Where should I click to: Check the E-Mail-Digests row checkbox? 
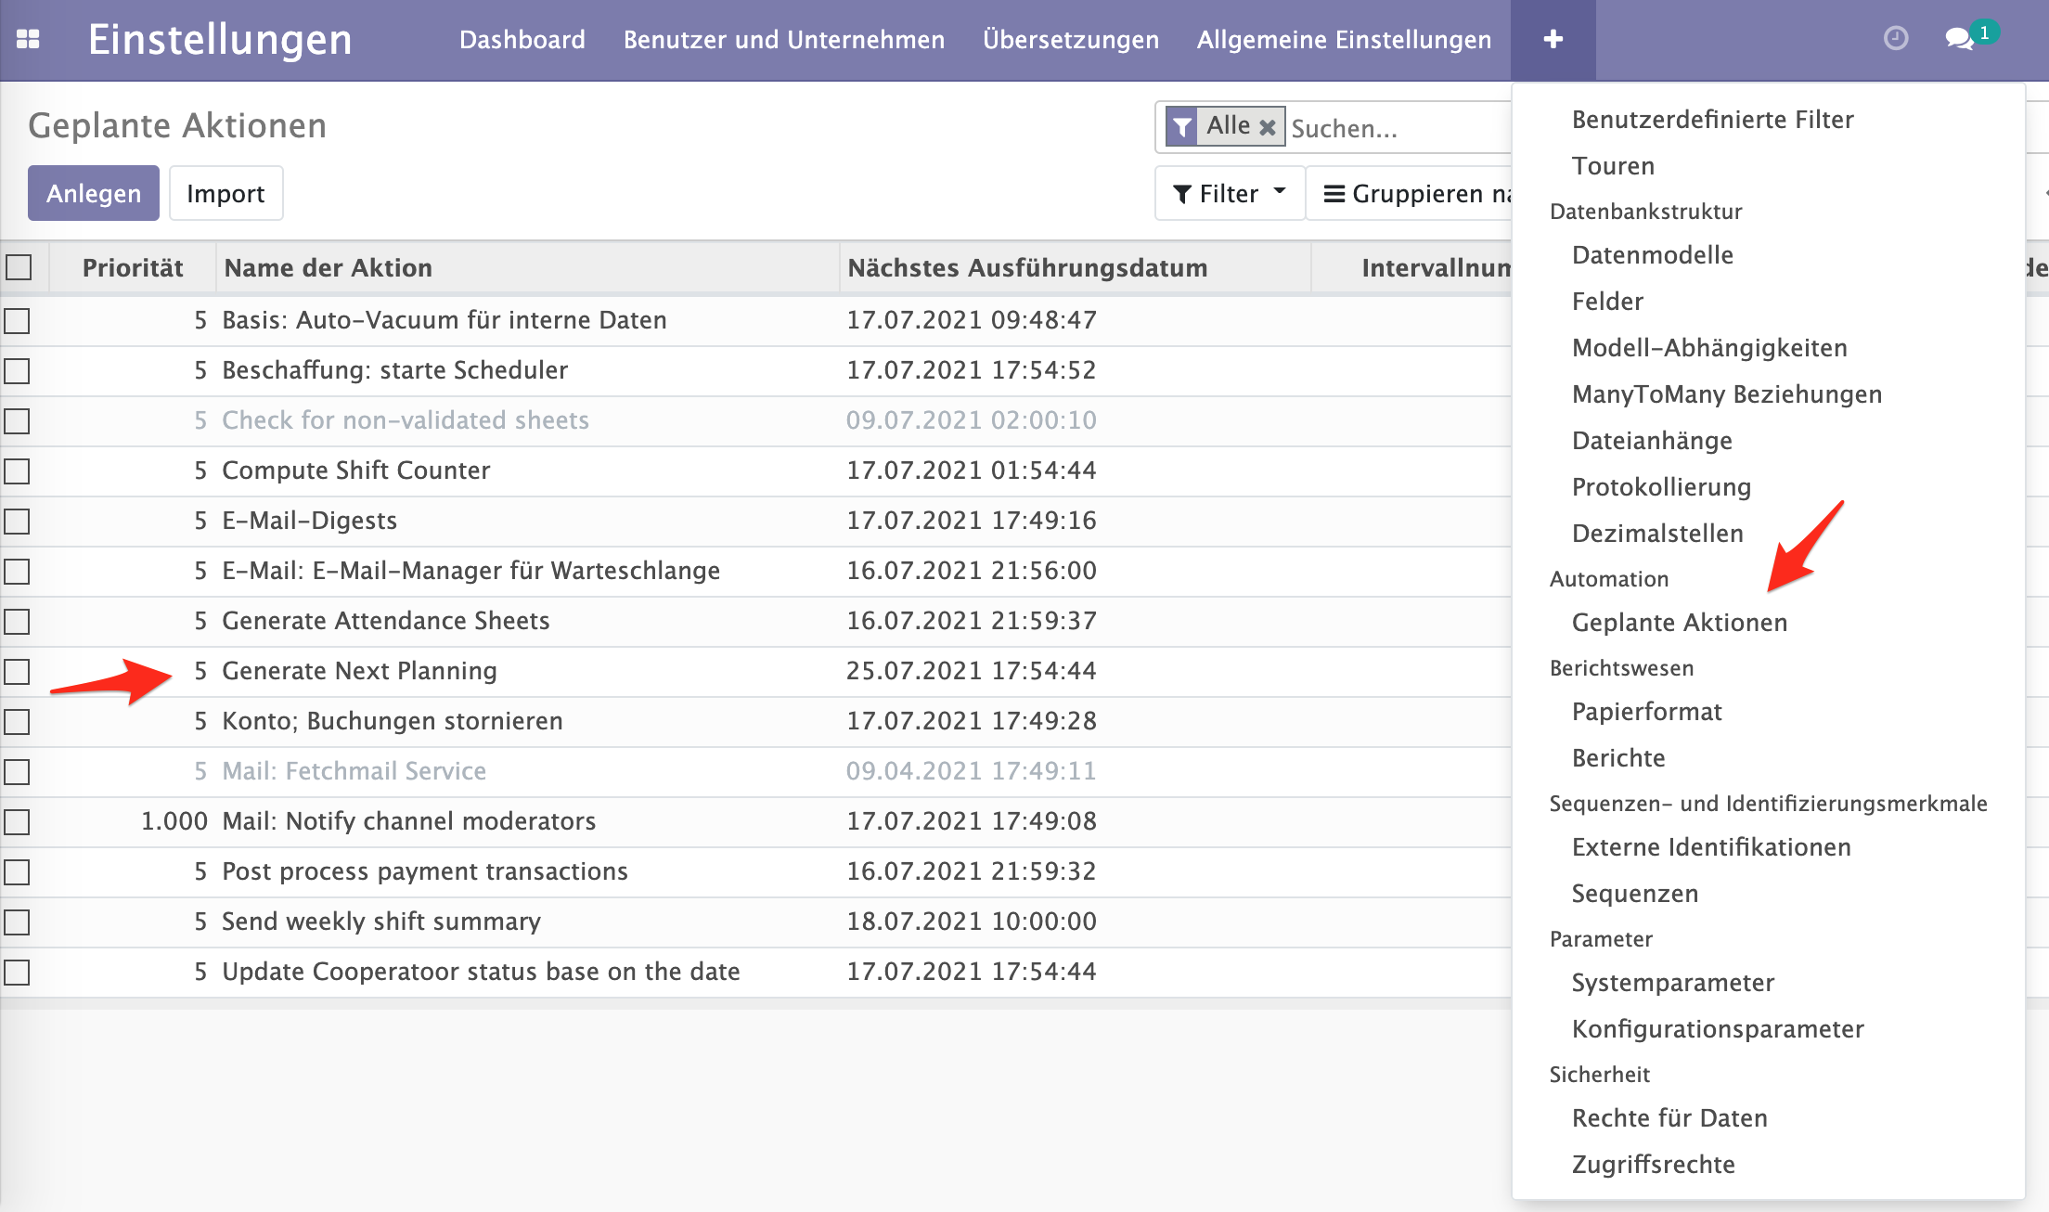coord(17,522)
